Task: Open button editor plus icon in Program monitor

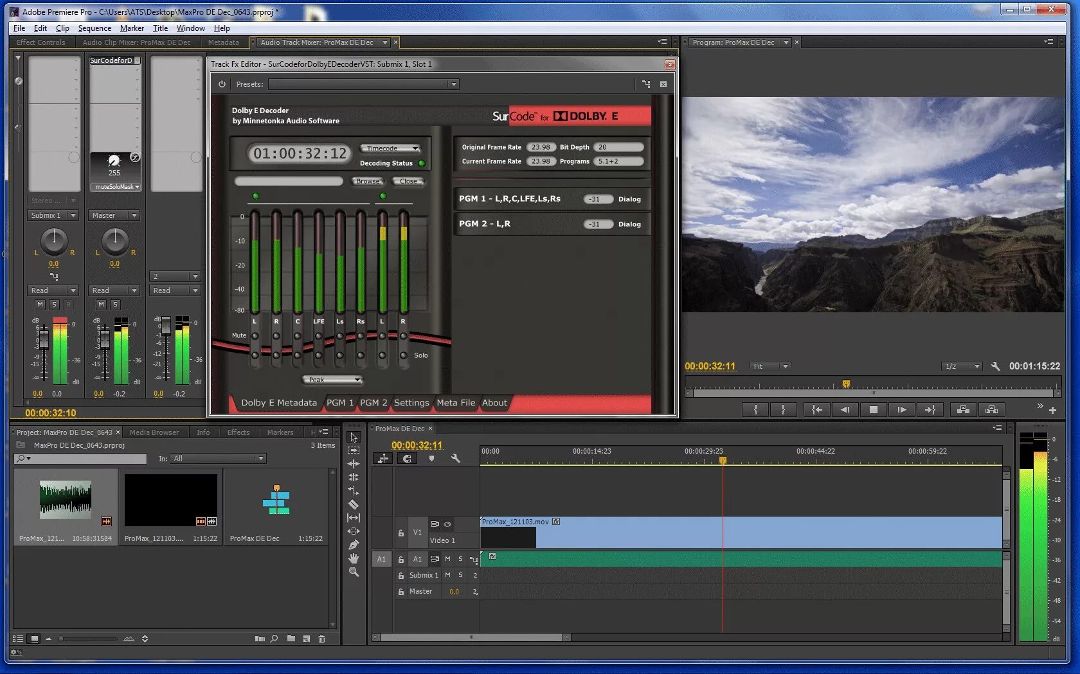Action: tap(1052, 410)
